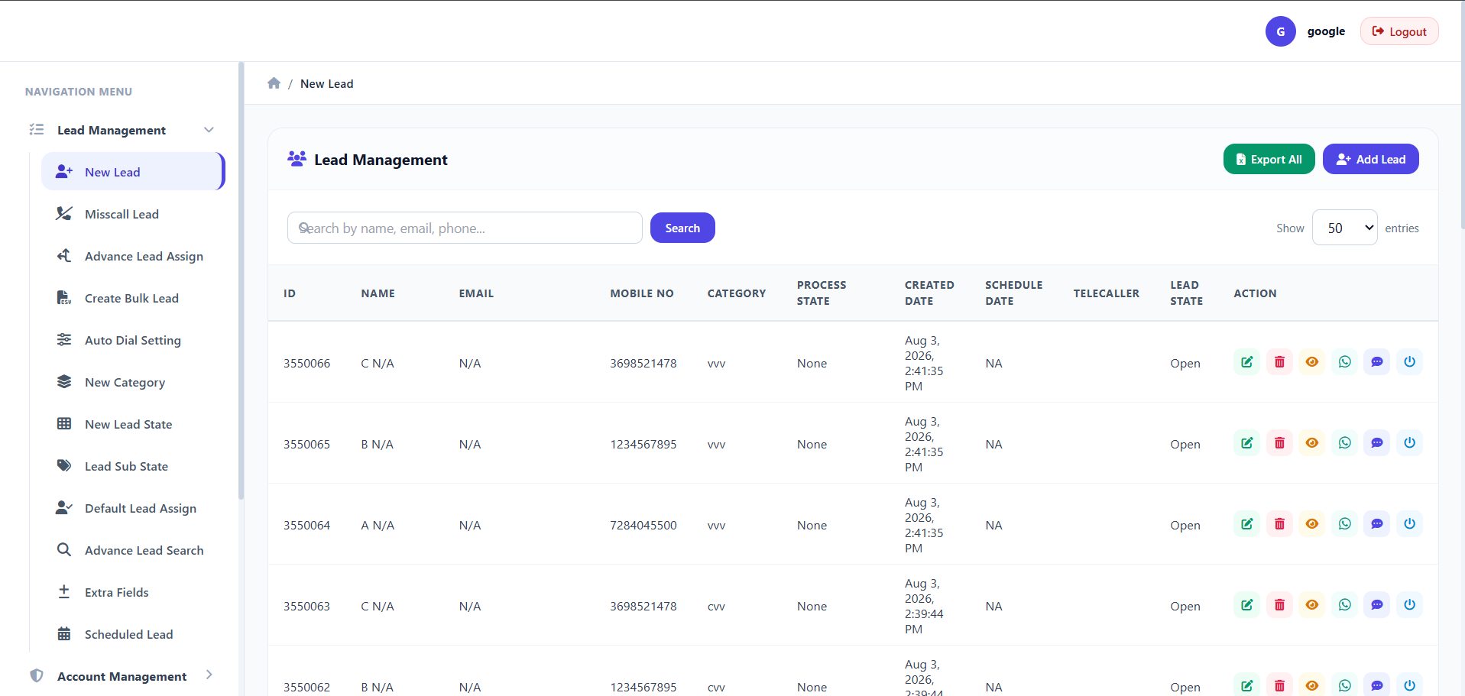Image resolution: width=1465 pixels, height=696 pixels.
Task: View lead 3550066 details via eye icon
Action: click(1312, 362)
